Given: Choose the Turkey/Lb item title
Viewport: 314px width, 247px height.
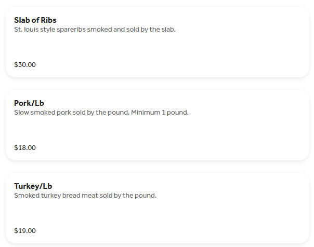Looking at the screenshot, I should pyautogui.click(x=33, y=186).
